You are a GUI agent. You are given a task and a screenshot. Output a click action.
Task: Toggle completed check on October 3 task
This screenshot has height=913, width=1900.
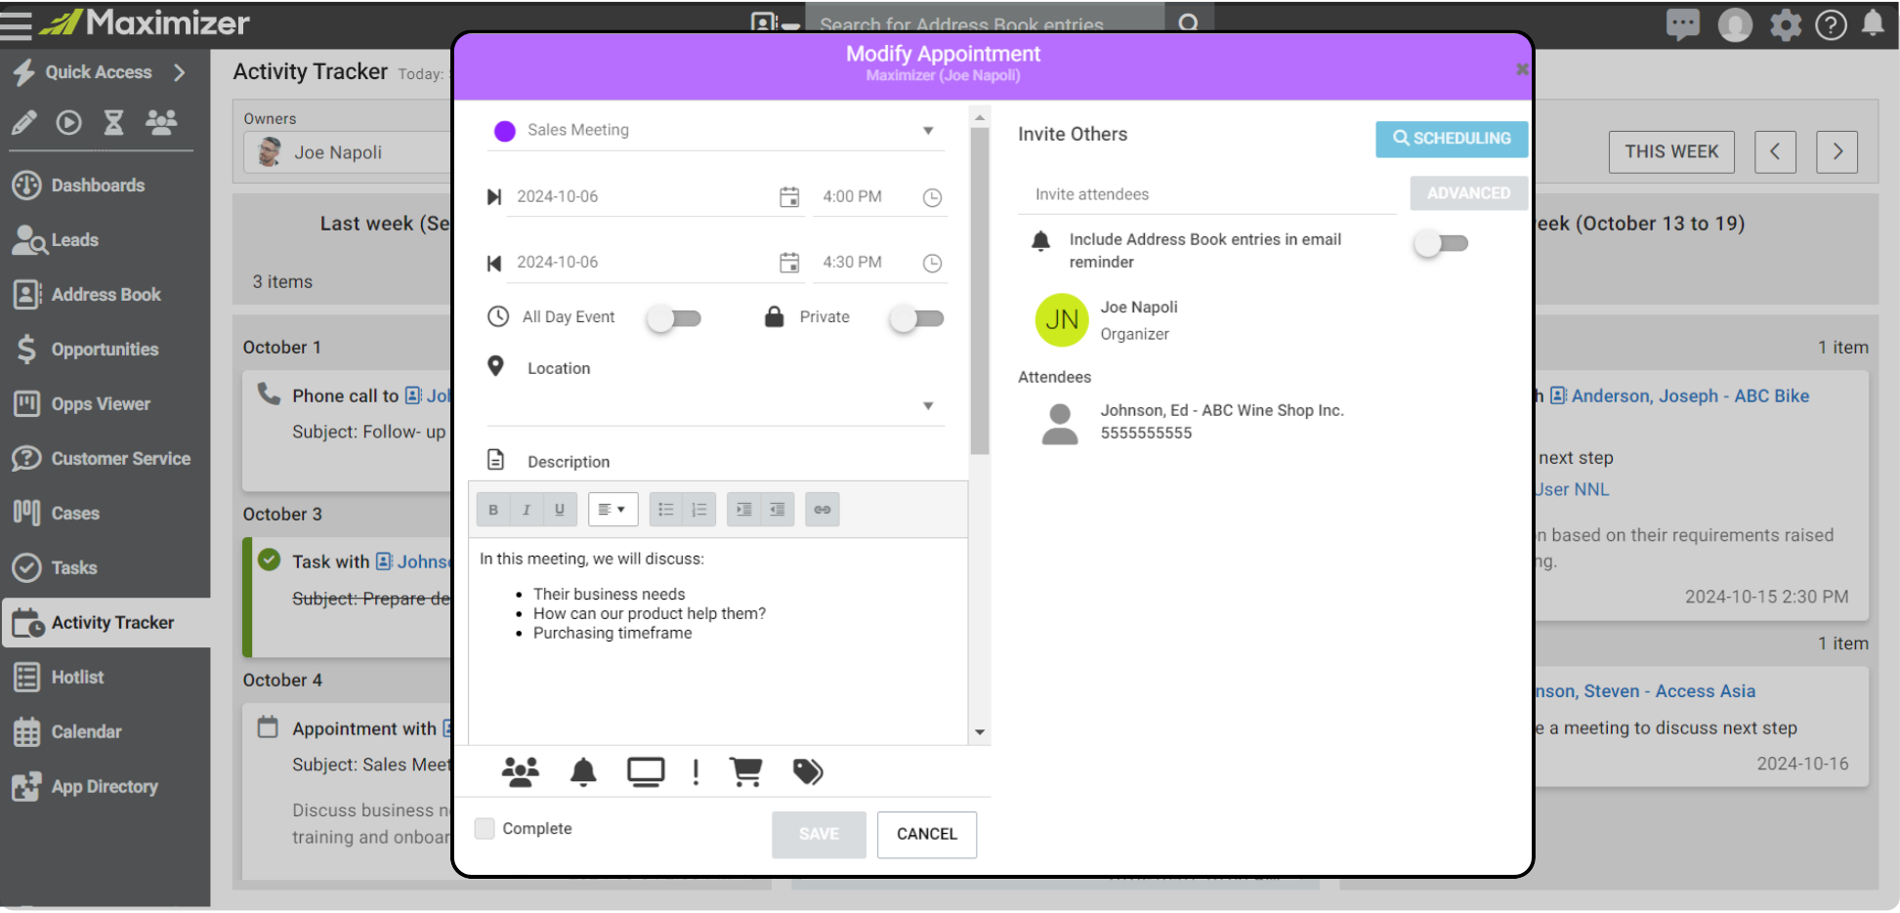[x=270, y=560]
